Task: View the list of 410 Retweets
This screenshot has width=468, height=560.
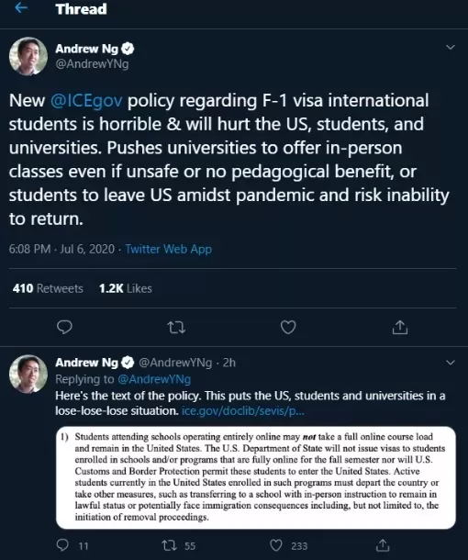Action: pyautogui.click(x=48, y=288)
